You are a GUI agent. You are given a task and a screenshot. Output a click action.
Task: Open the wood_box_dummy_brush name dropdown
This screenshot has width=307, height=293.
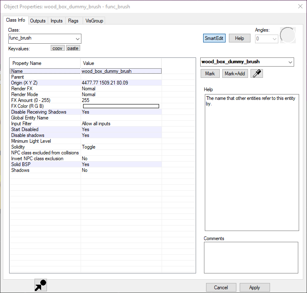pyautogui.click(x=247, y=62)
